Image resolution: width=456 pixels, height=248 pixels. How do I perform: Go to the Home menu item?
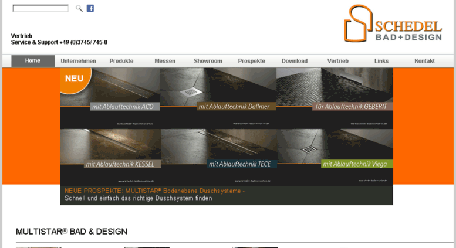(x=33, y=61)
